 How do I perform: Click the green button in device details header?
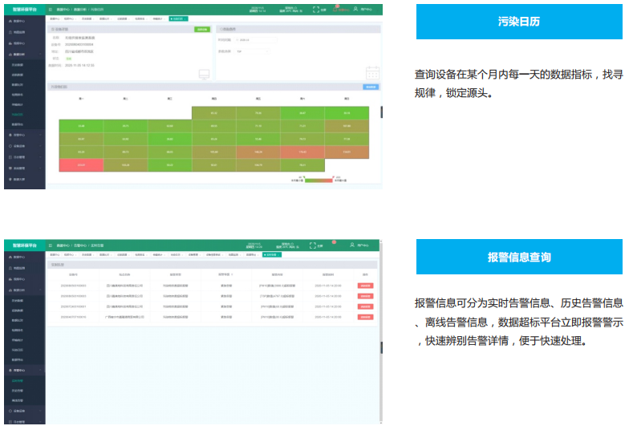[202, 29]
